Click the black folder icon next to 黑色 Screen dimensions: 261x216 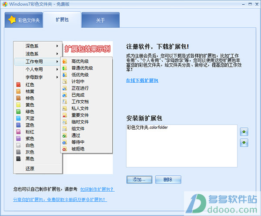click(x=18, y=159)
